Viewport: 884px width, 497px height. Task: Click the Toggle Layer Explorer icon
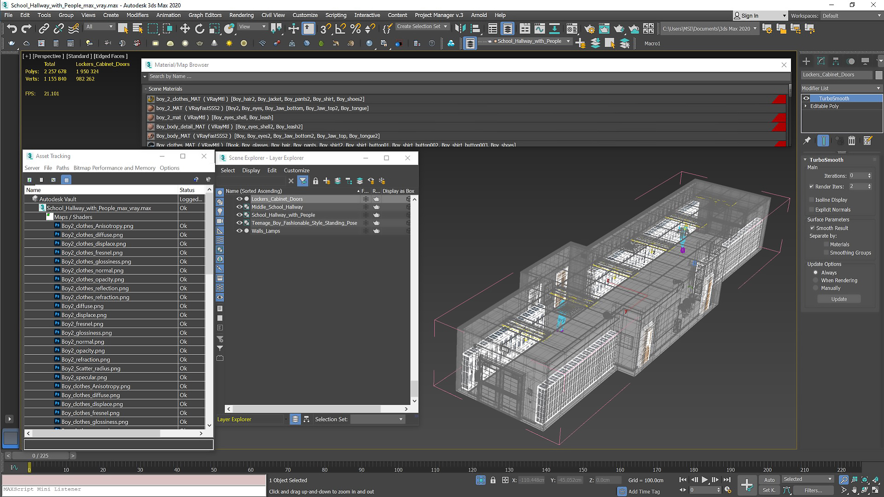[507, 29]
